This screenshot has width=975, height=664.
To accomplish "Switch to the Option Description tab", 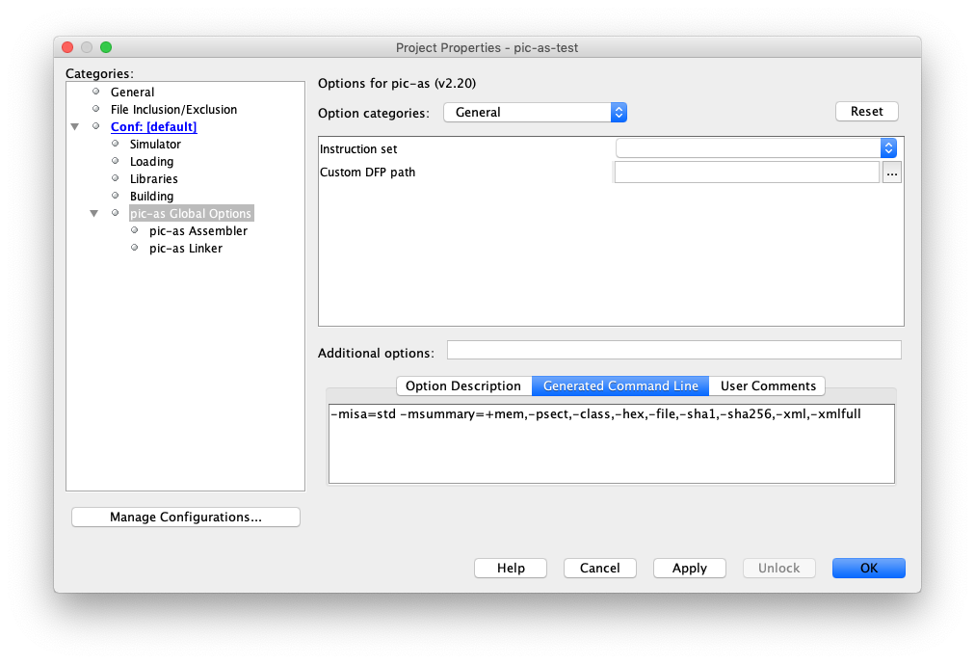I will (462, 386).
